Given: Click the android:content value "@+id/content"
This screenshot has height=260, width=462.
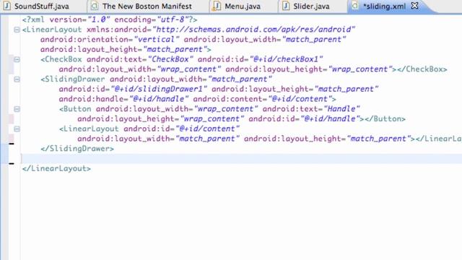Looking at the screenshot, I should (x=300, y=99).
